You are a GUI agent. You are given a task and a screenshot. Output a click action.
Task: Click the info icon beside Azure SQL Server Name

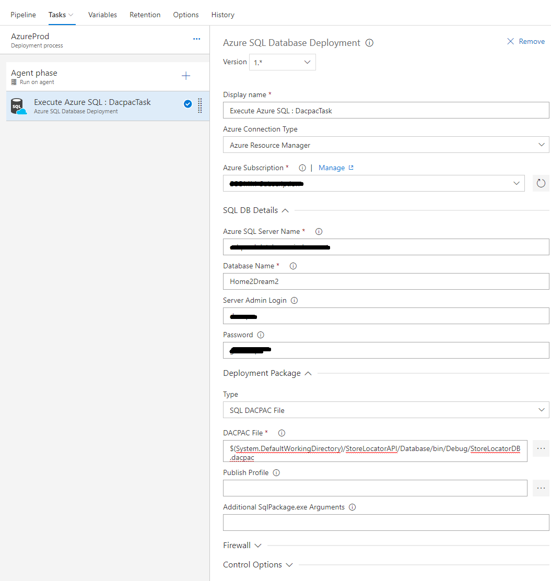coord(319,231)
